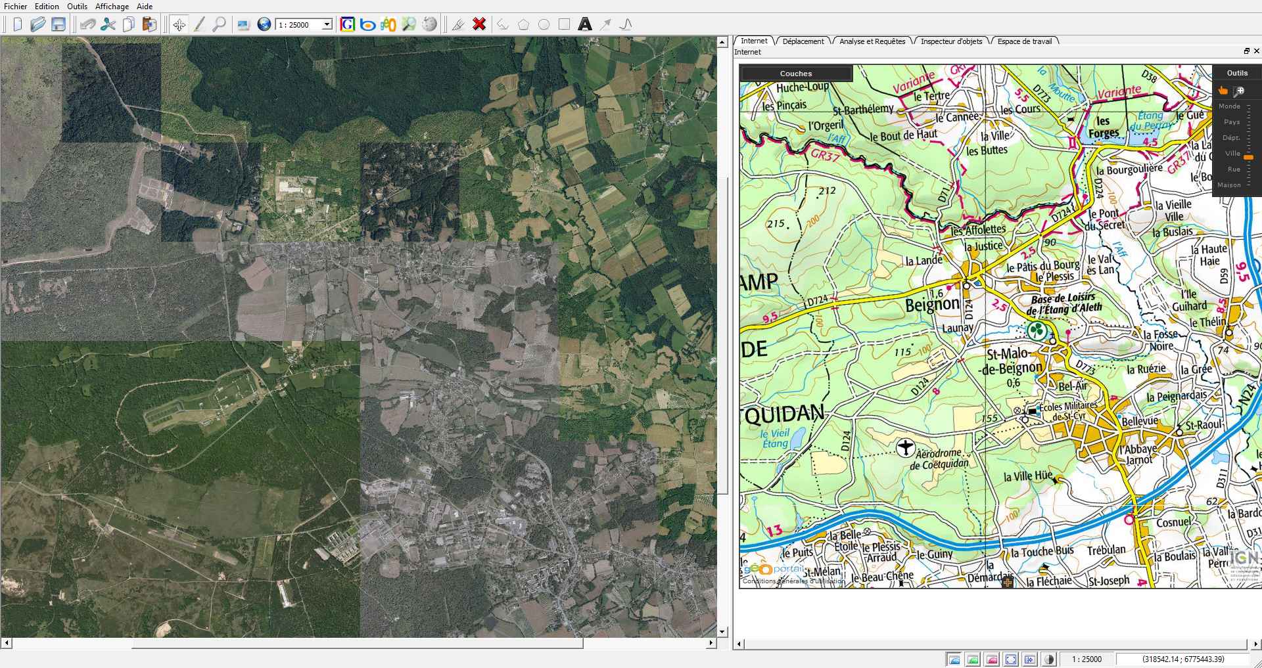Collapse the Outils tools panel header

[x=1237, y=73]
